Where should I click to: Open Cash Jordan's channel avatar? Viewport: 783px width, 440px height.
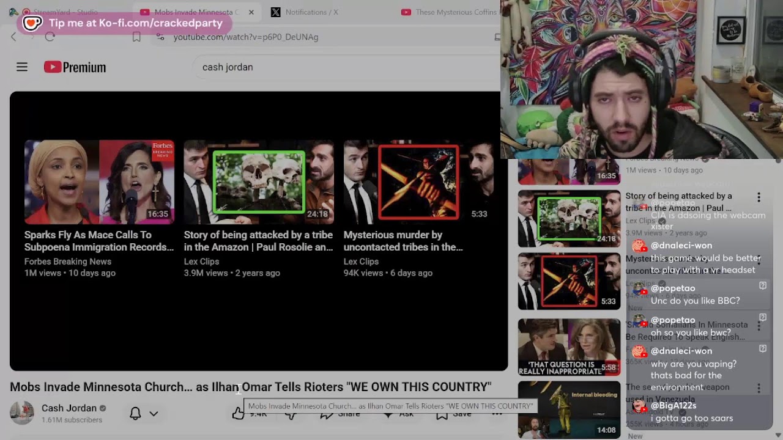(x=22, y=413)
